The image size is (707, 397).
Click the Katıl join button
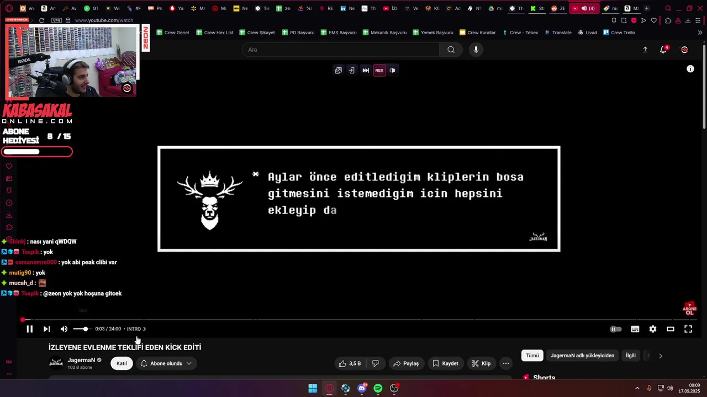pos(122,363)
